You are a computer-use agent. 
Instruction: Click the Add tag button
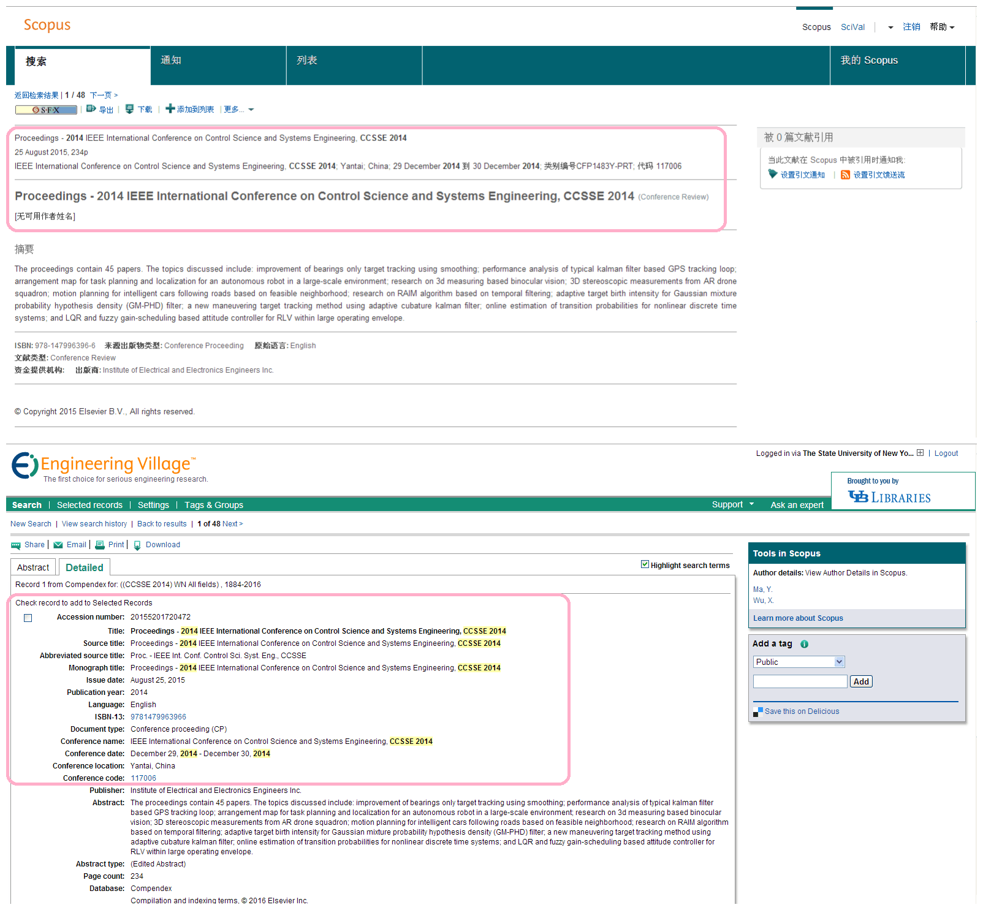(x=861, y=681)
